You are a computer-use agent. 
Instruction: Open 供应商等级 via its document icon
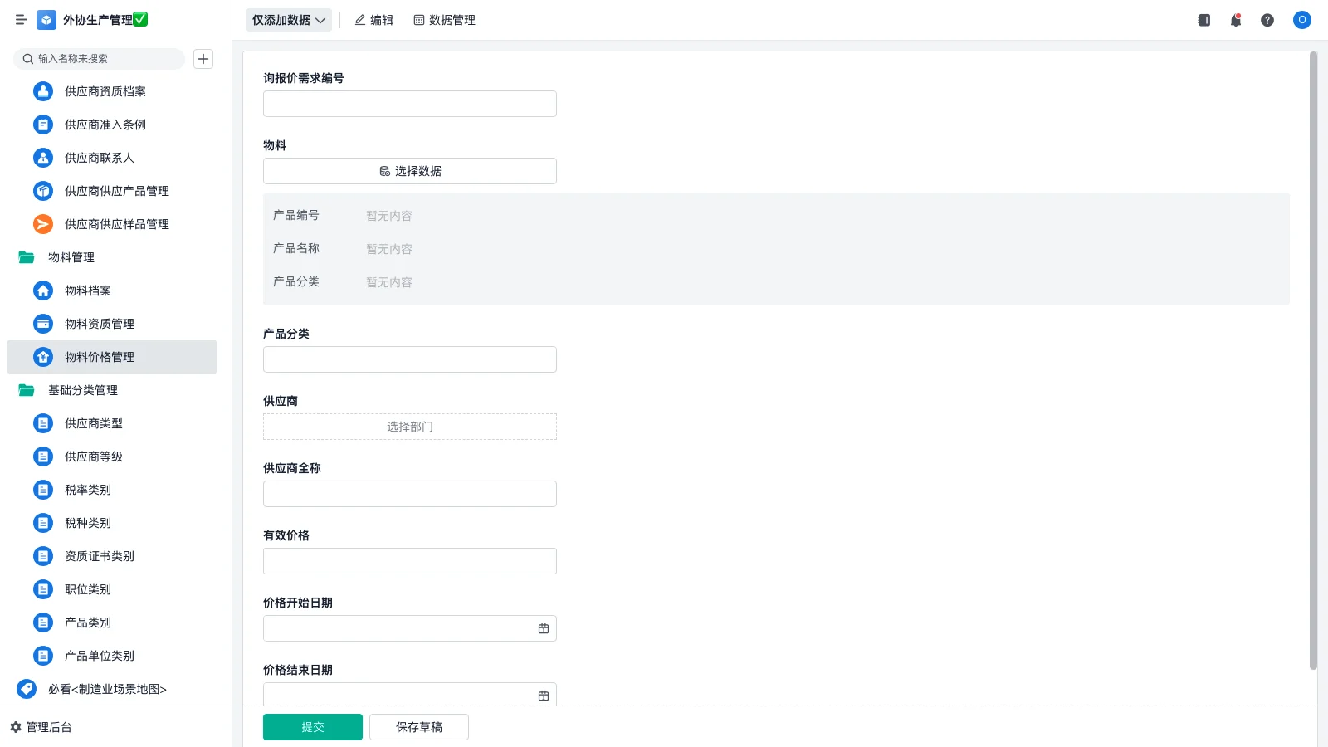pyautogui.click(x=43, y=456)
